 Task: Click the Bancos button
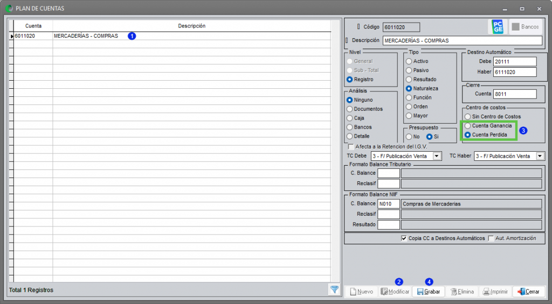tap(526, 27)
